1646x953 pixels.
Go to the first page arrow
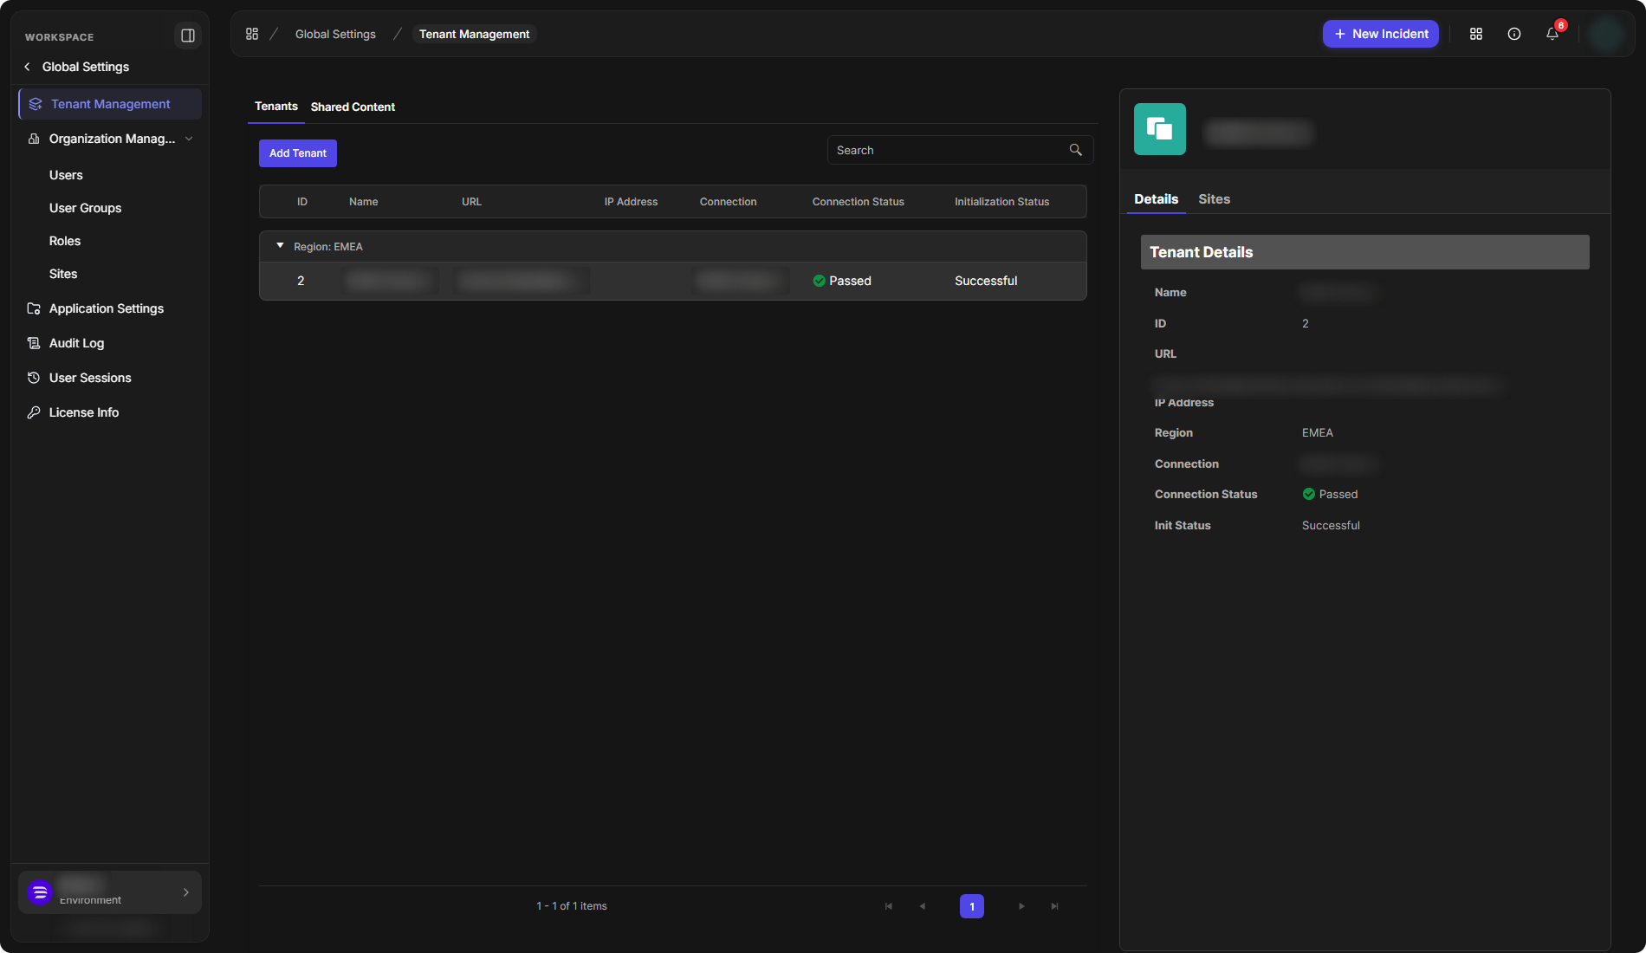click(889, 906)
